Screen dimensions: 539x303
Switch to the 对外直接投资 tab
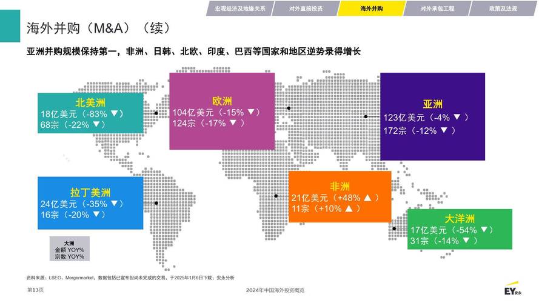point(306,8)
